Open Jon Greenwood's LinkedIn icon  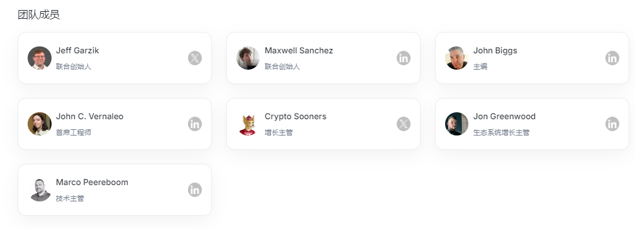tap(612, 124)
